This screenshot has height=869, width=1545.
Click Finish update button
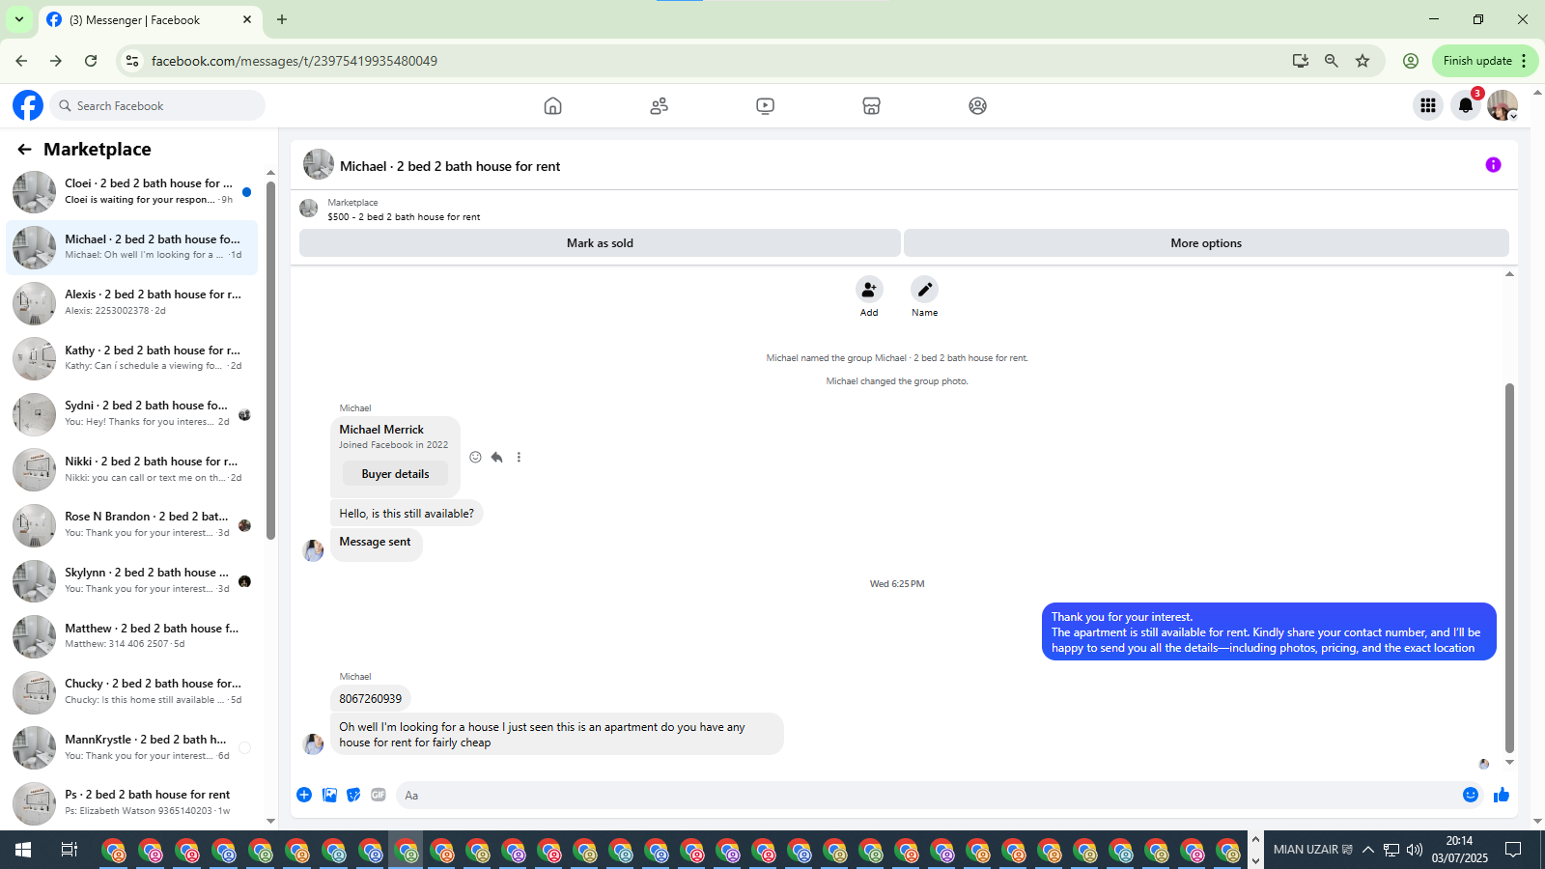pyautogui.click(x=1485, y=61)
